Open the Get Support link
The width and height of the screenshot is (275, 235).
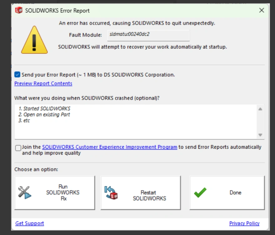[x=30, y=223]
